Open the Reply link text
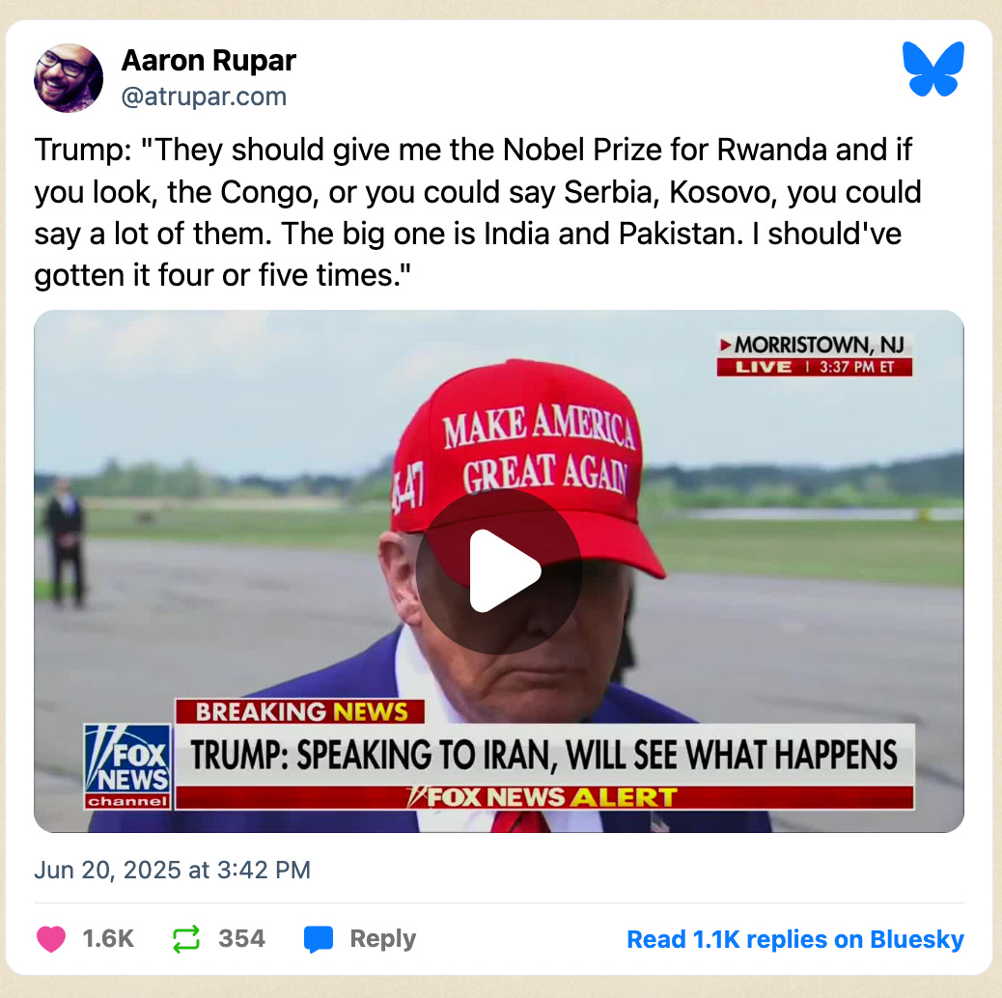The height and width of the screenshot is (998, 1002). 383,938
